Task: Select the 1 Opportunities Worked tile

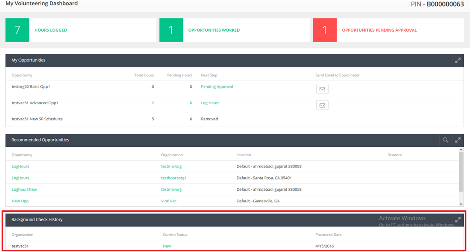Action: pos(235,30)
